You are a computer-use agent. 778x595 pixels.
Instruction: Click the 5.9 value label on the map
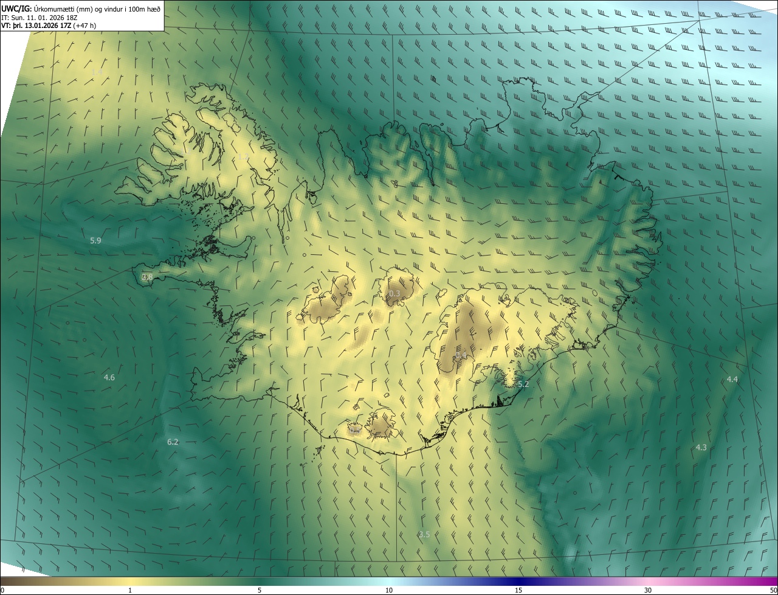(95, 240)
